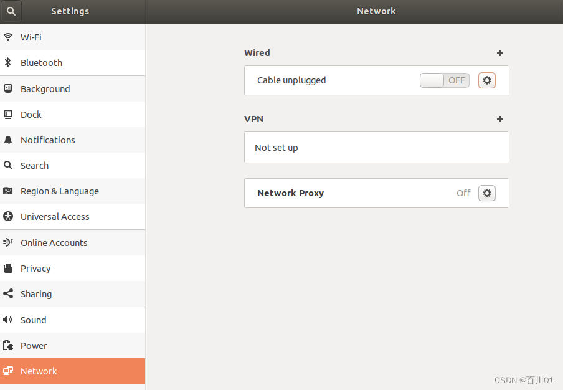The width and height of the screenshot is (563, 390).
Task: Click the 'Wired' section heading
Action: click(257, 53)
